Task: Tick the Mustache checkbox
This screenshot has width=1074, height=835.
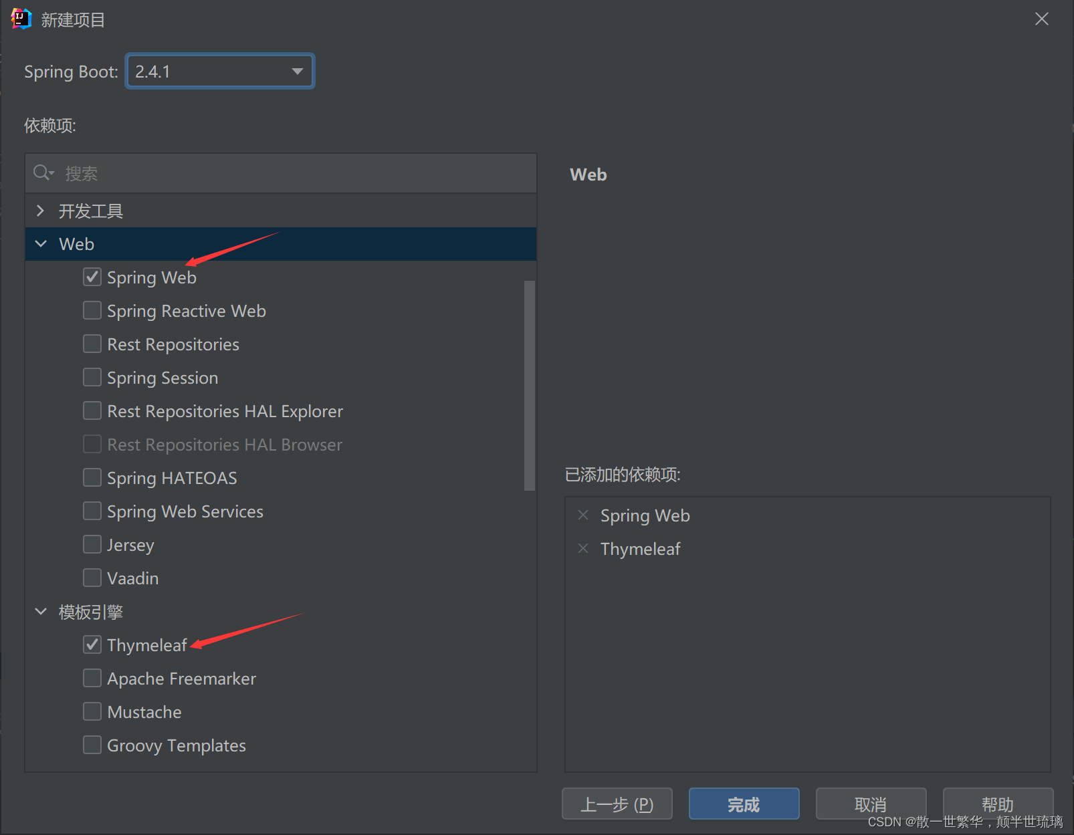Action: point(92,711)
